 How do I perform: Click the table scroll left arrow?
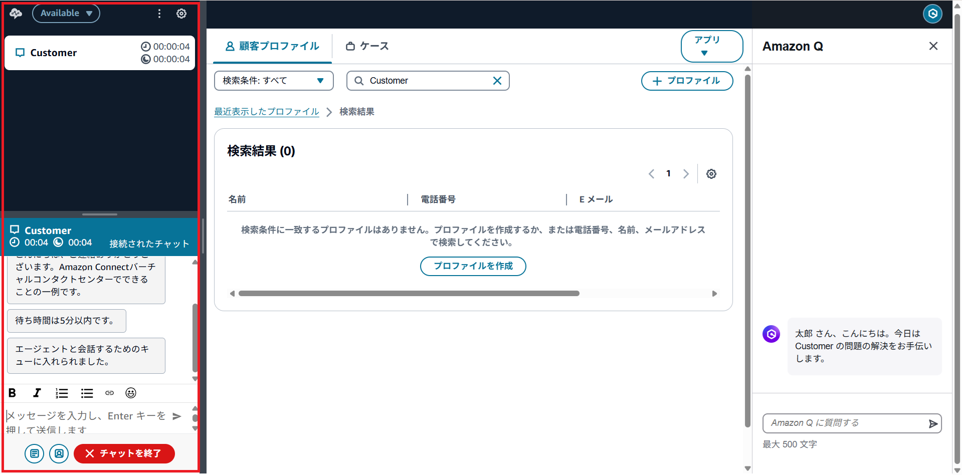tap(232, 294)
